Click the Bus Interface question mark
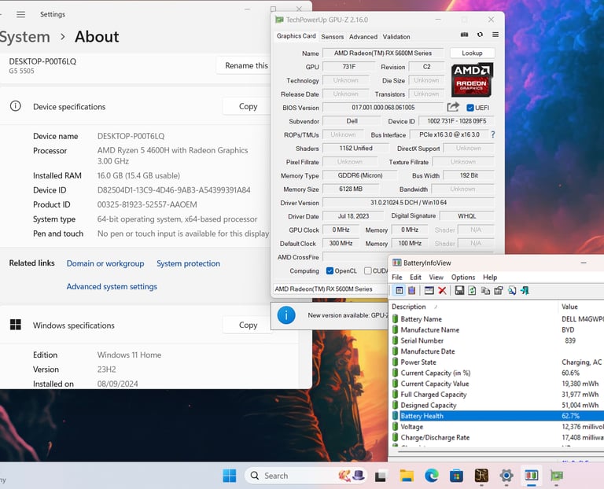The image size is (604, 489). point(492,134)
